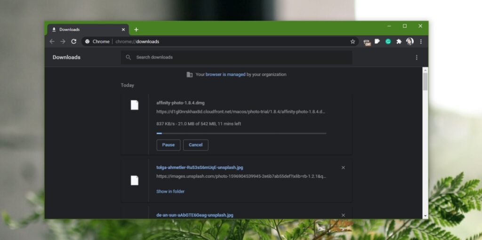Click the Downloads page title
482x240 pixels.
coord(66,57)
